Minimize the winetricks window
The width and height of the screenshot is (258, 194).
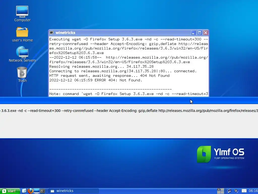click(x=193, y=33)
